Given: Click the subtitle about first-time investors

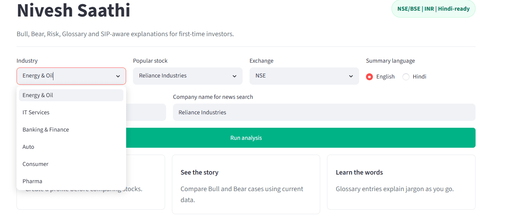Looking at the screenshot, I should [125, 34].
